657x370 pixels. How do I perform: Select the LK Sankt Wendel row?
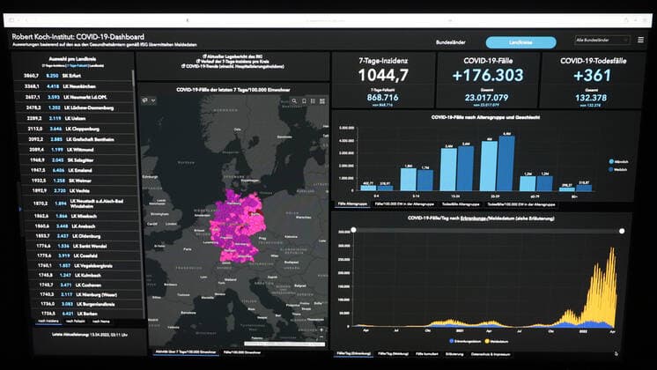(85, 246)
